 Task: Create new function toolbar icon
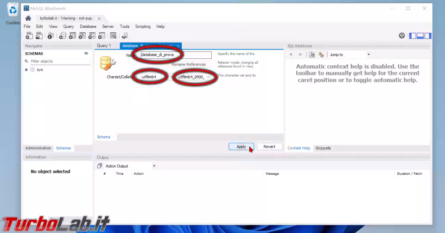pos(102,36)
